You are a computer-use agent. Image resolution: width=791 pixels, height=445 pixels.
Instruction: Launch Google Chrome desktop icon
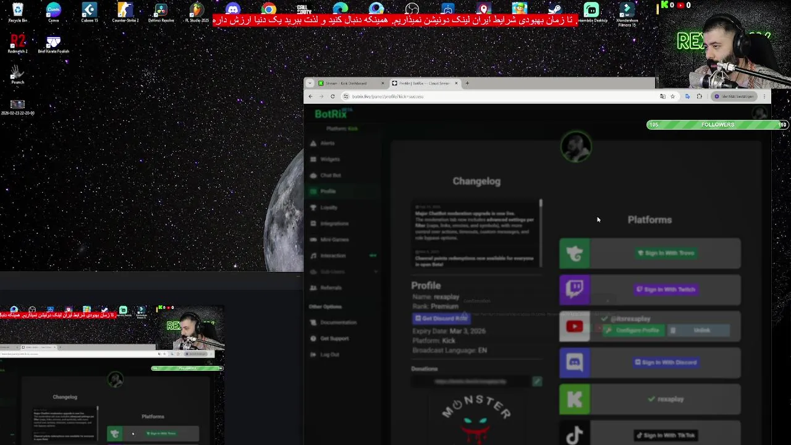[268, 9]
